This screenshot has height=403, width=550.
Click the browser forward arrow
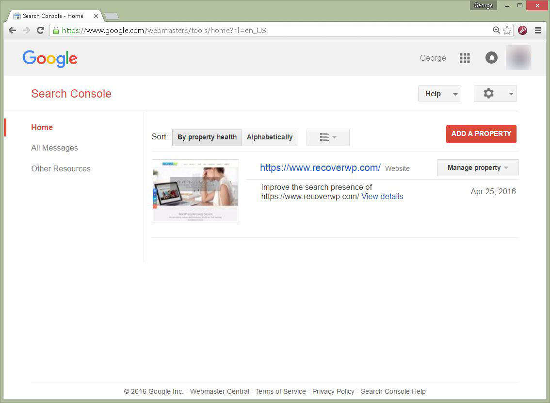click(x=26, y=31)
